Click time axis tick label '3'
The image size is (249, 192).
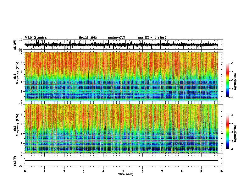click(84, 171)
